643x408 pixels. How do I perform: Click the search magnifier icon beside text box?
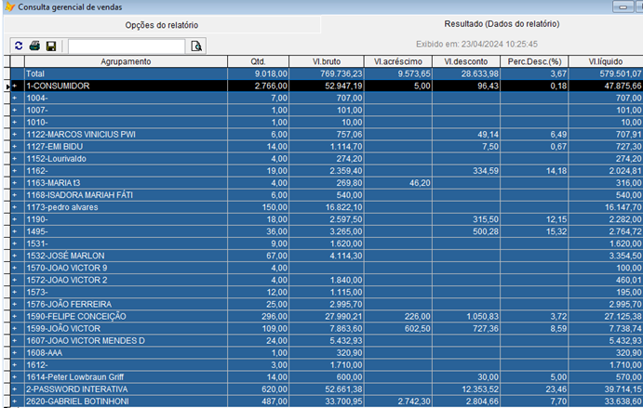[195, 46]
